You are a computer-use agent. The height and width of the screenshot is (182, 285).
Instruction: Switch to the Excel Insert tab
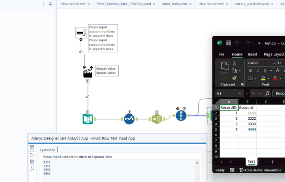pos(253,54)
